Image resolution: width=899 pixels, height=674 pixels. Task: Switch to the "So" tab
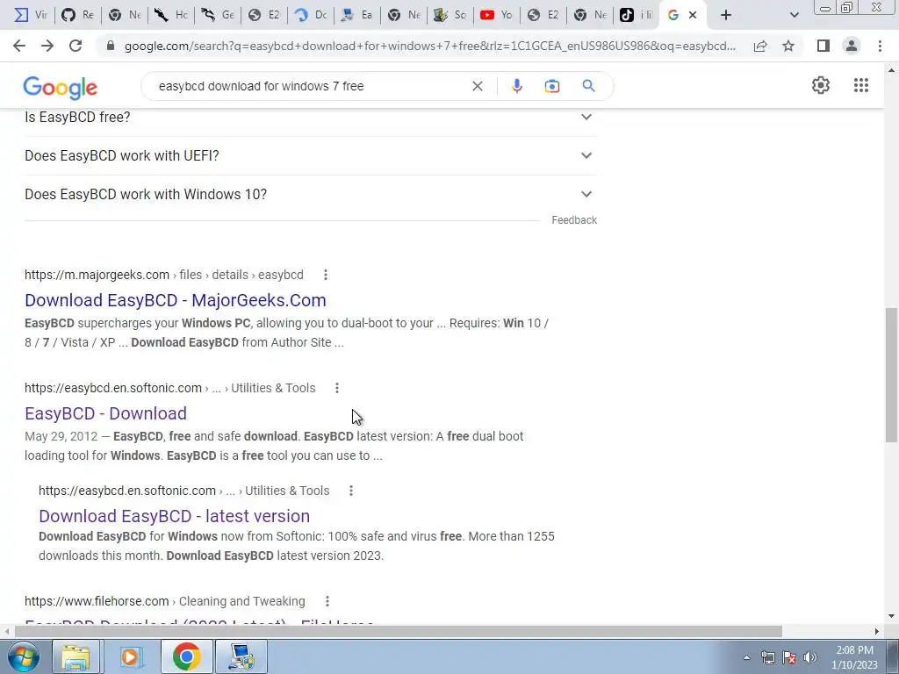(450, 15)
